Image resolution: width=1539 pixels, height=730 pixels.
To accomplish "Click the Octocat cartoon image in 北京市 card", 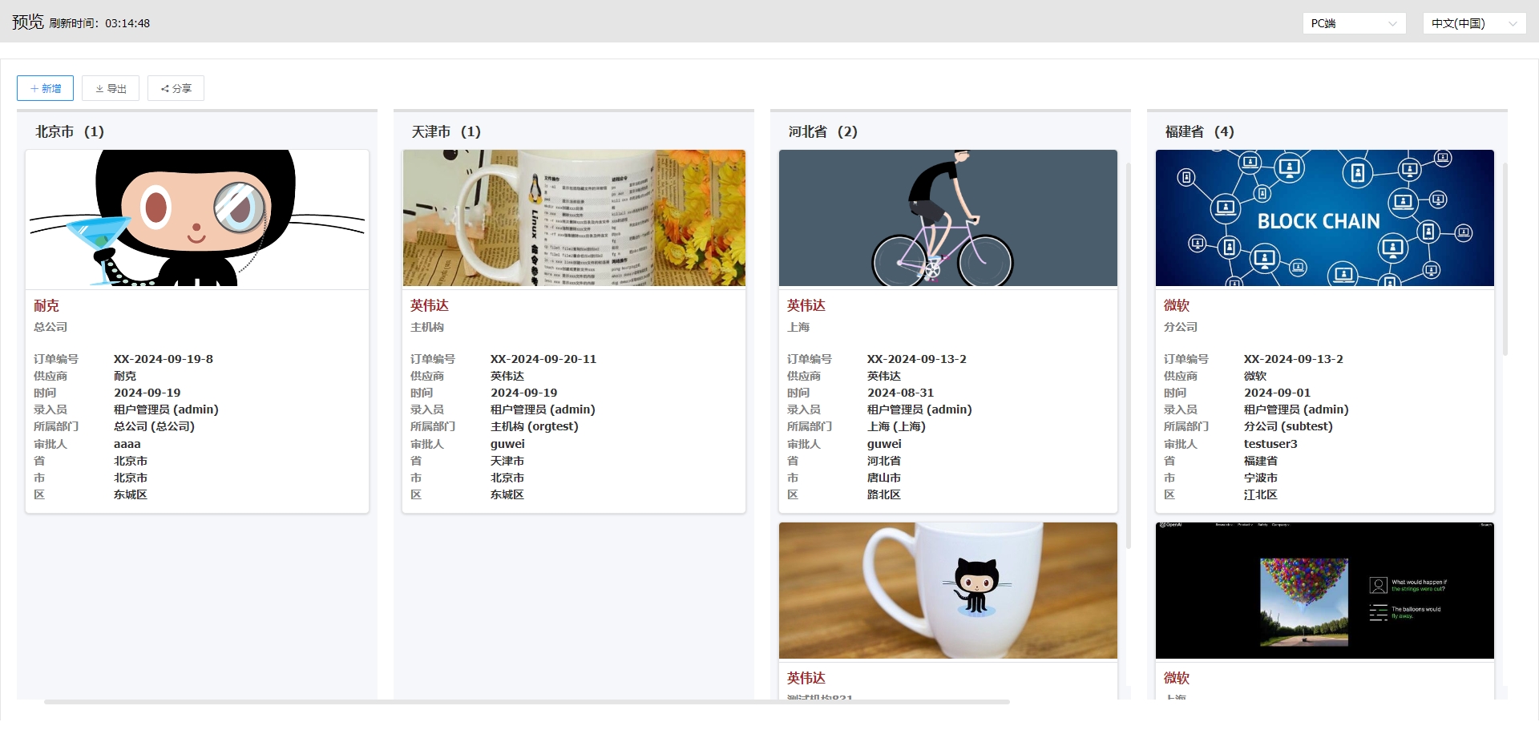I will [197, 218].
